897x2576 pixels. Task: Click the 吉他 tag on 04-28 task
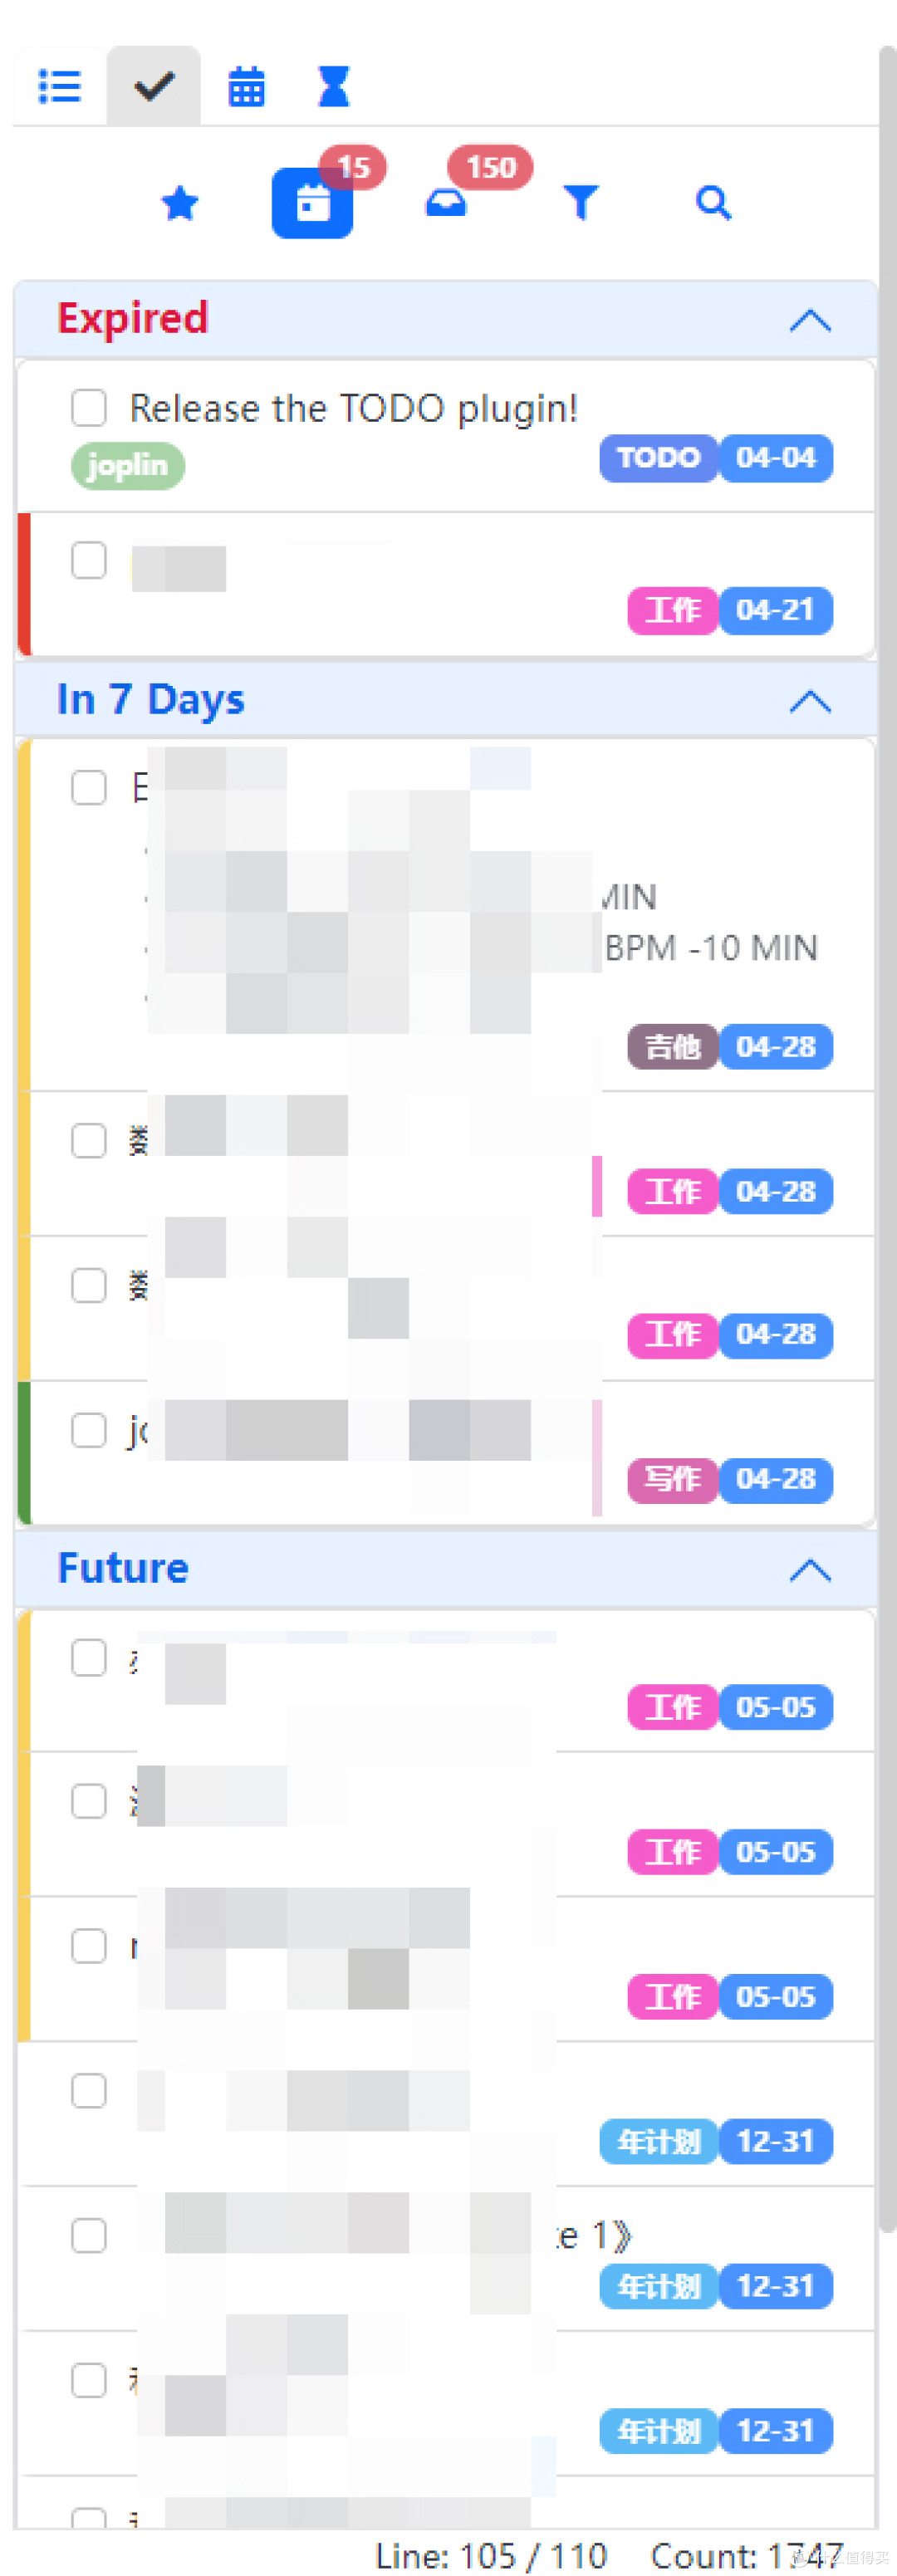(673, 1047)
